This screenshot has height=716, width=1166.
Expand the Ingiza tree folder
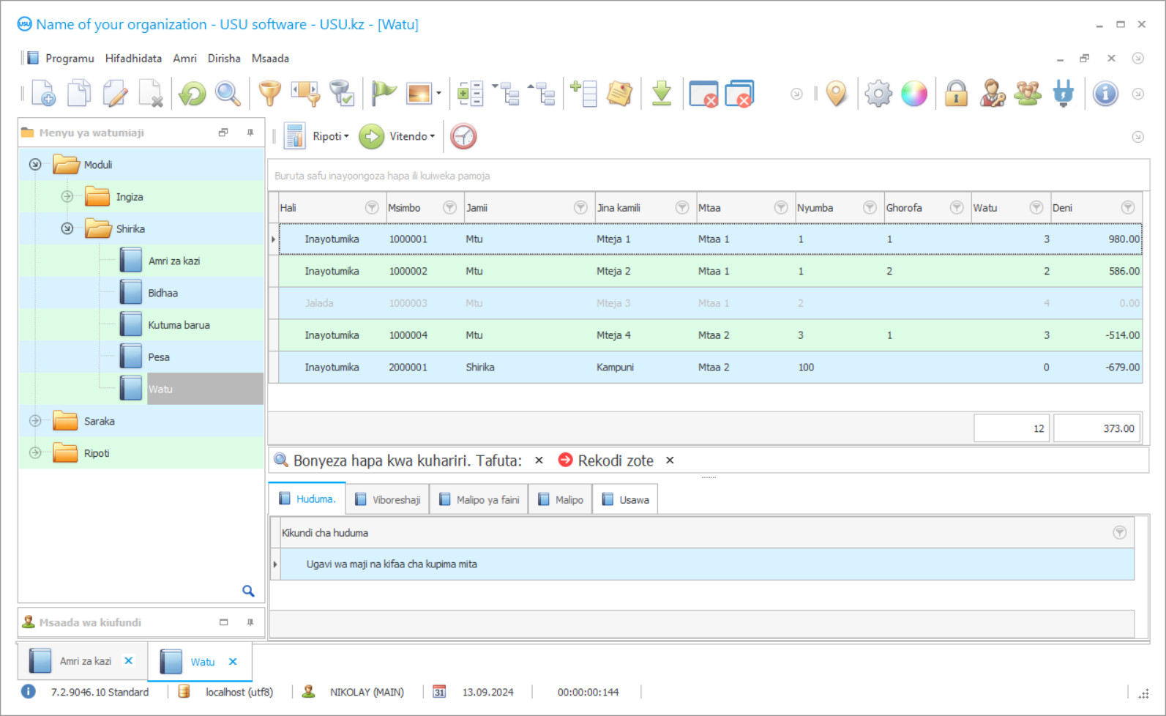tap(67, 196)
